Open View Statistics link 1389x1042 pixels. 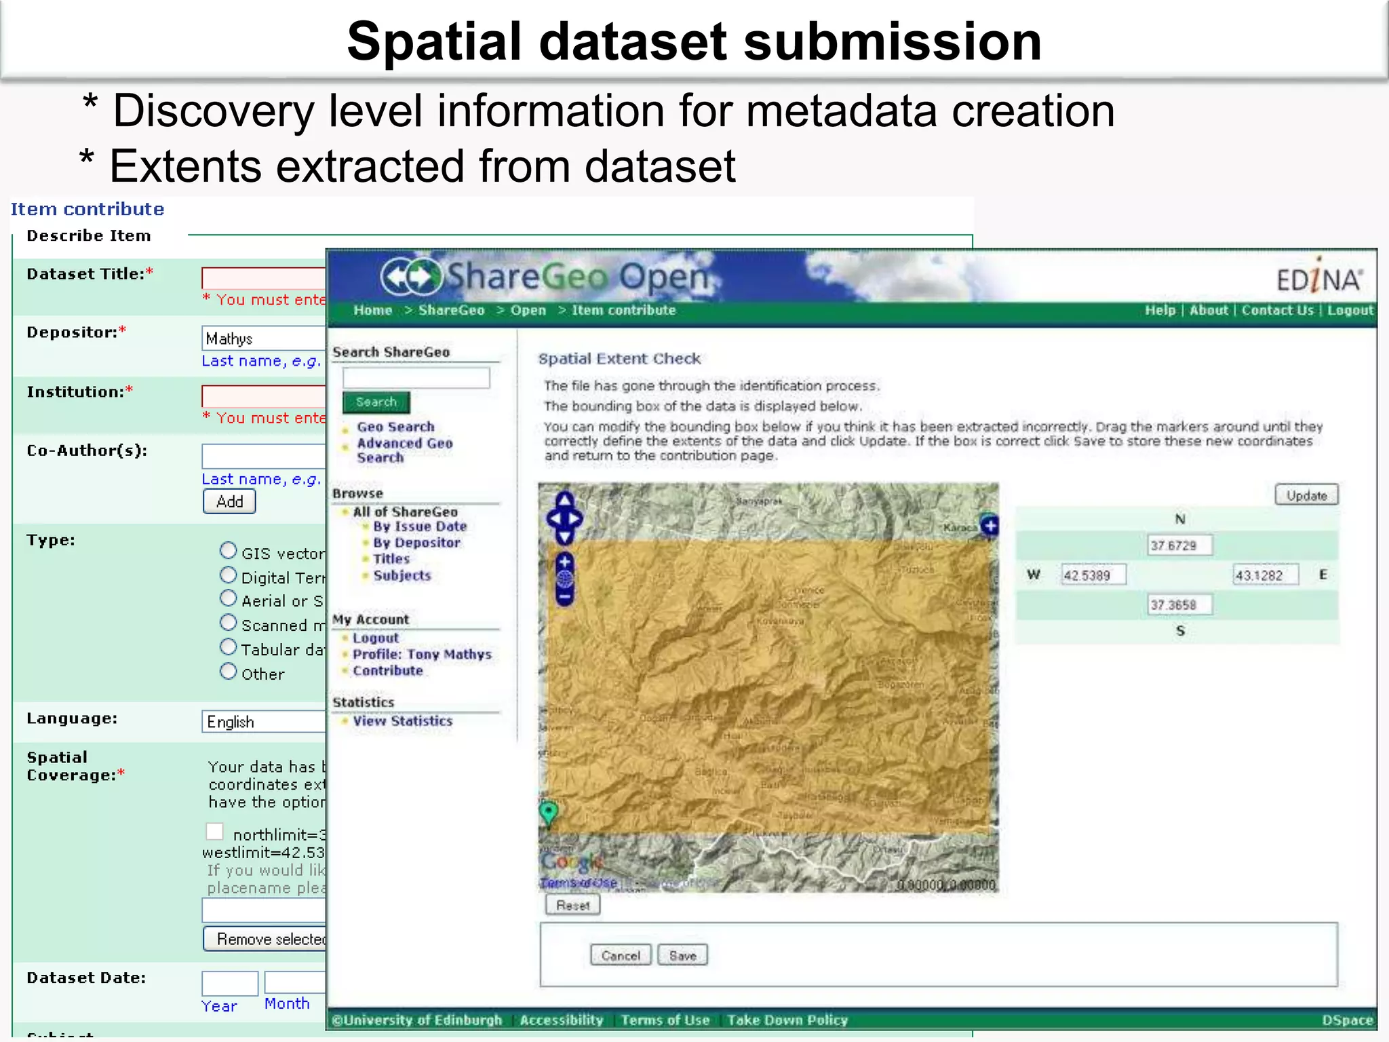403,721
